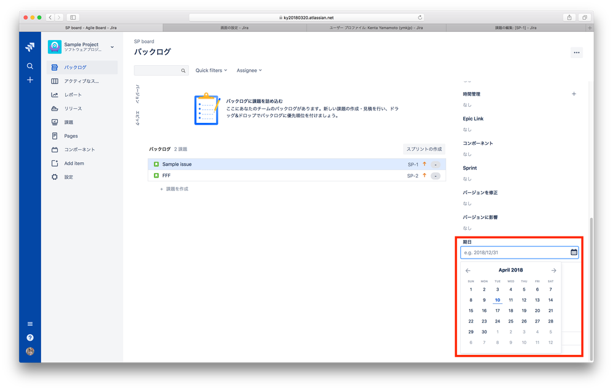This screenshot has height=390, width=613.
Task: Select April 18 in the calendar
Action: coord(511,311)
